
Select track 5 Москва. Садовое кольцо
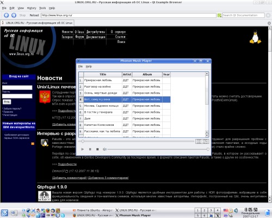point(125,106)
